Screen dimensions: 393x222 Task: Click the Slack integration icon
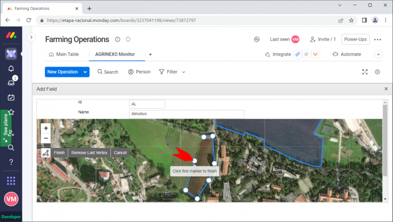[306, 54]
